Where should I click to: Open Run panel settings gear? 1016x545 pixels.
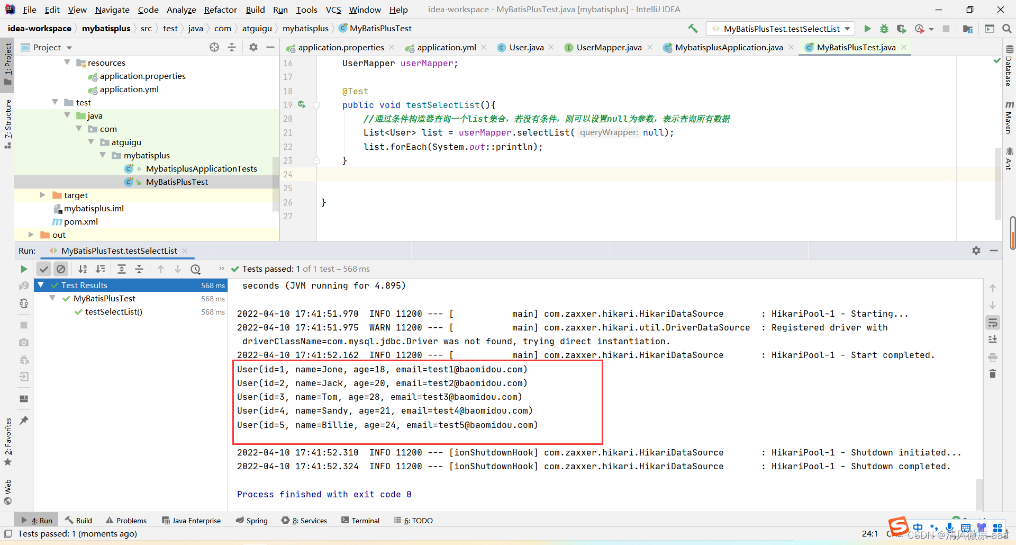tap(976, 251)
